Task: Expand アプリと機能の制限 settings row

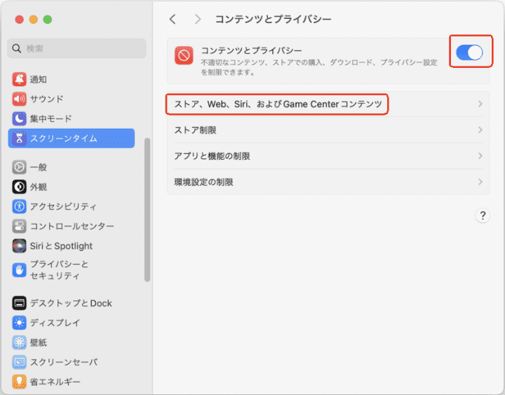Action: click(328, 156)
